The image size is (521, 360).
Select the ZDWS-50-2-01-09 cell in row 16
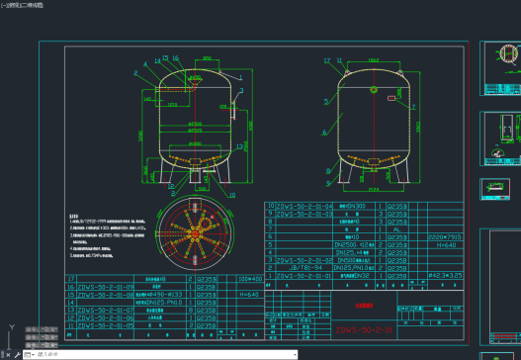(106, 287)
